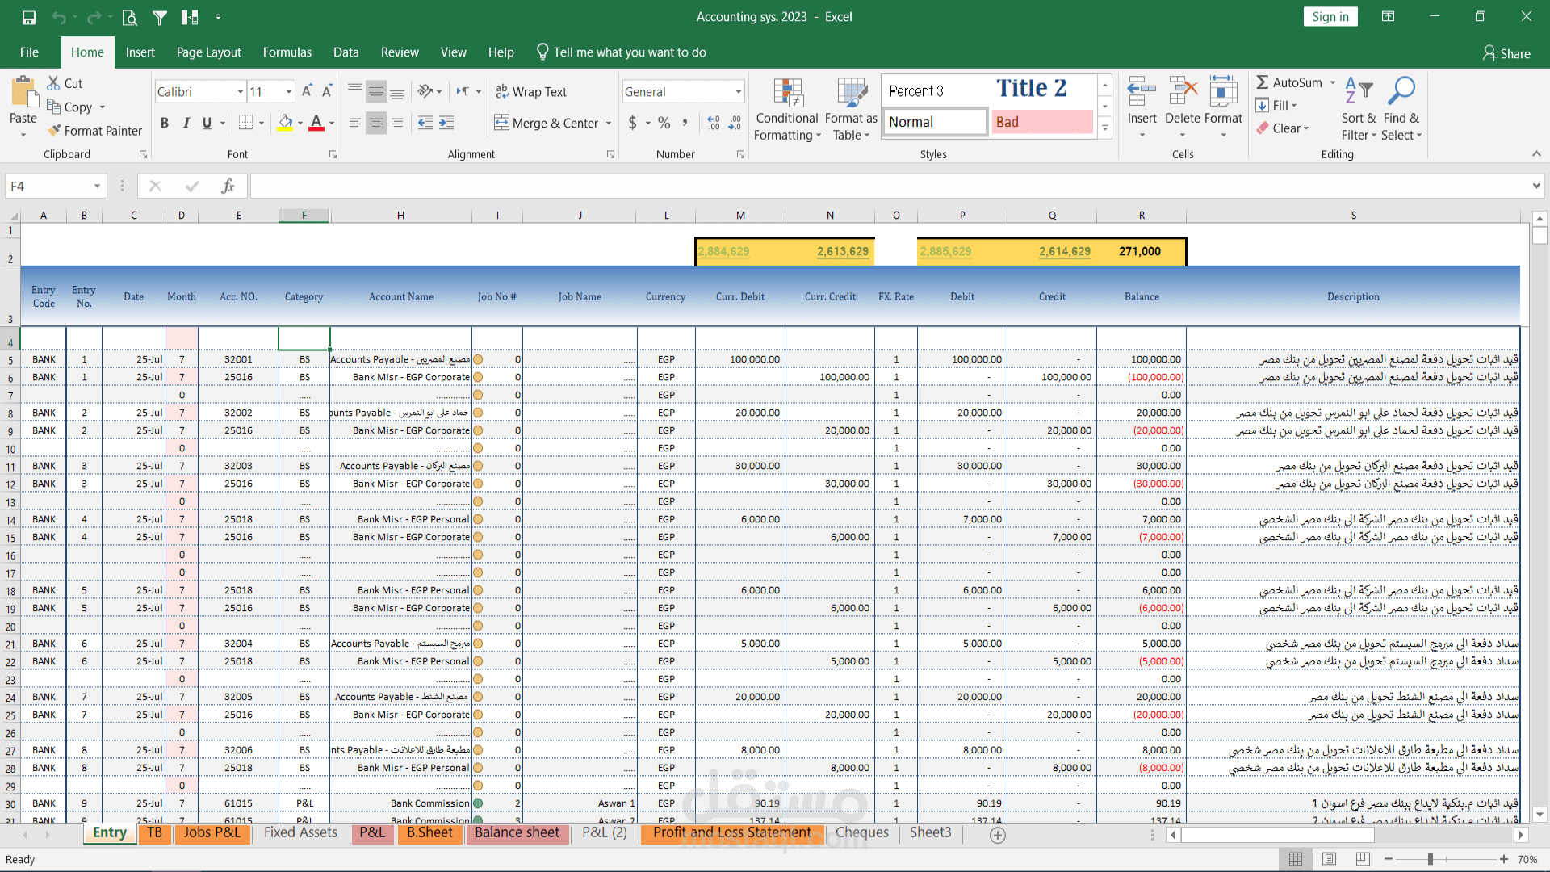
Task: Click the Decrease Decimal icon
Action: point(735,123)
